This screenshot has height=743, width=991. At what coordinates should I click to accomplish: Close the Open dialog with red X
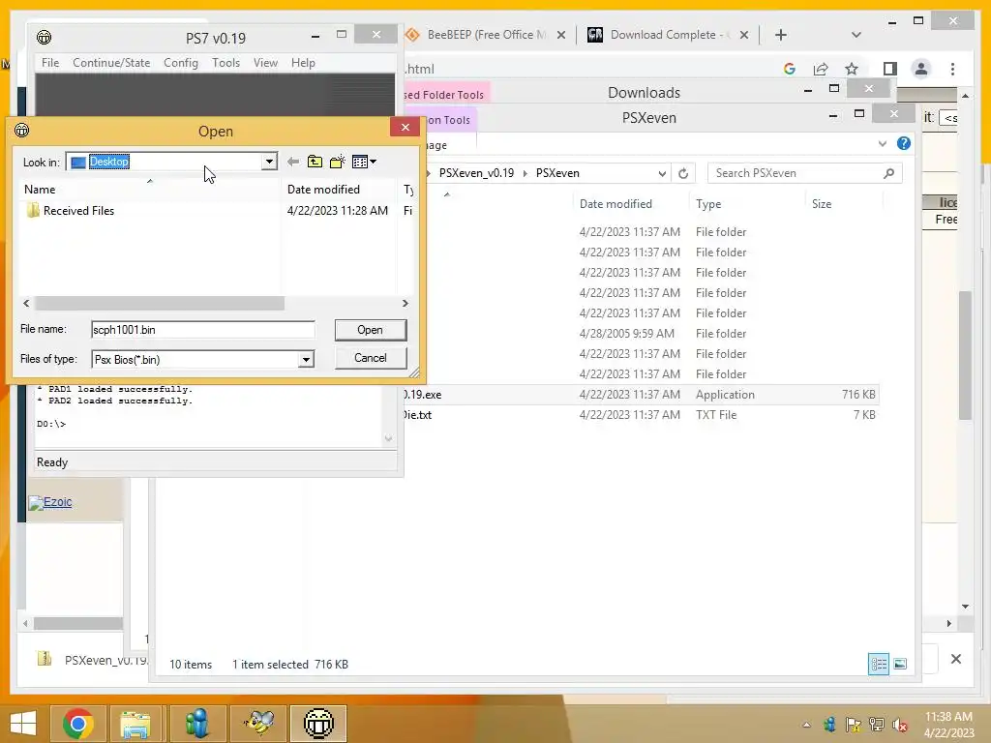tap(405, 127)
